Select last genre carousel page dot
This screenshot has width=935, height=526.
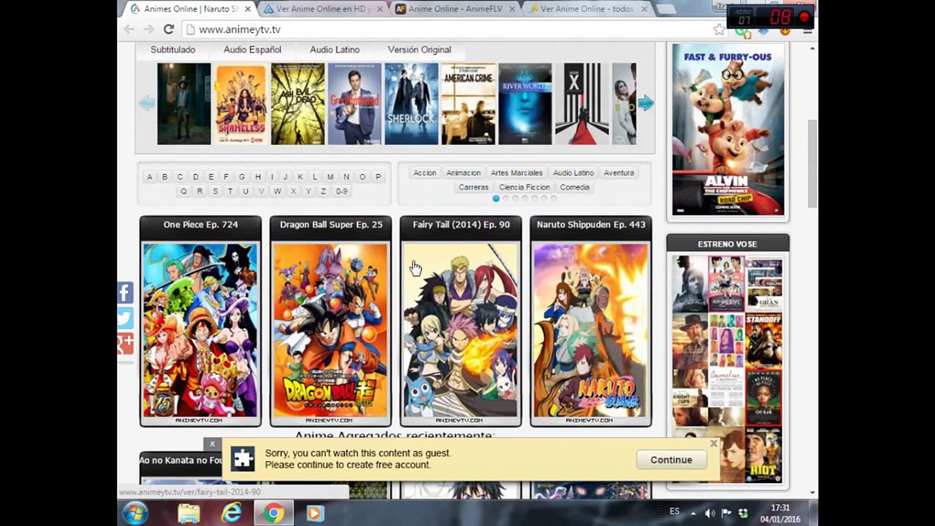point(554,198)
